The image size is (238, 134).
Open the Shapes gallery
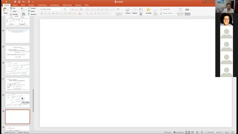tap(135, 11)
